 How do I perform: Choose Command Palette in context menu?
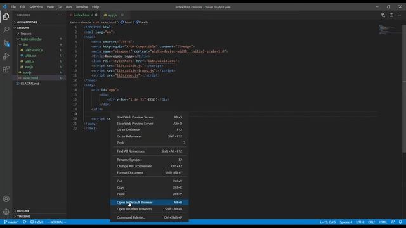[150, 217]
